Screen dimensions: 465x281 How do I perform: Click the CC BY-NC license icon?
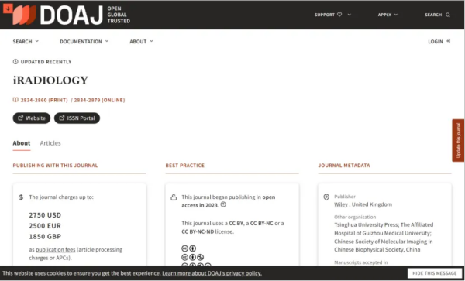point(192,257)
